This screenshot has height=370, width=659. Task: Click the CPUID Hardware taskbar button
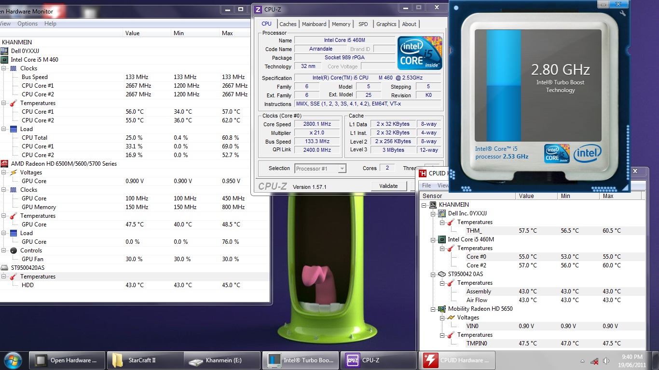(x=456, y=360)
